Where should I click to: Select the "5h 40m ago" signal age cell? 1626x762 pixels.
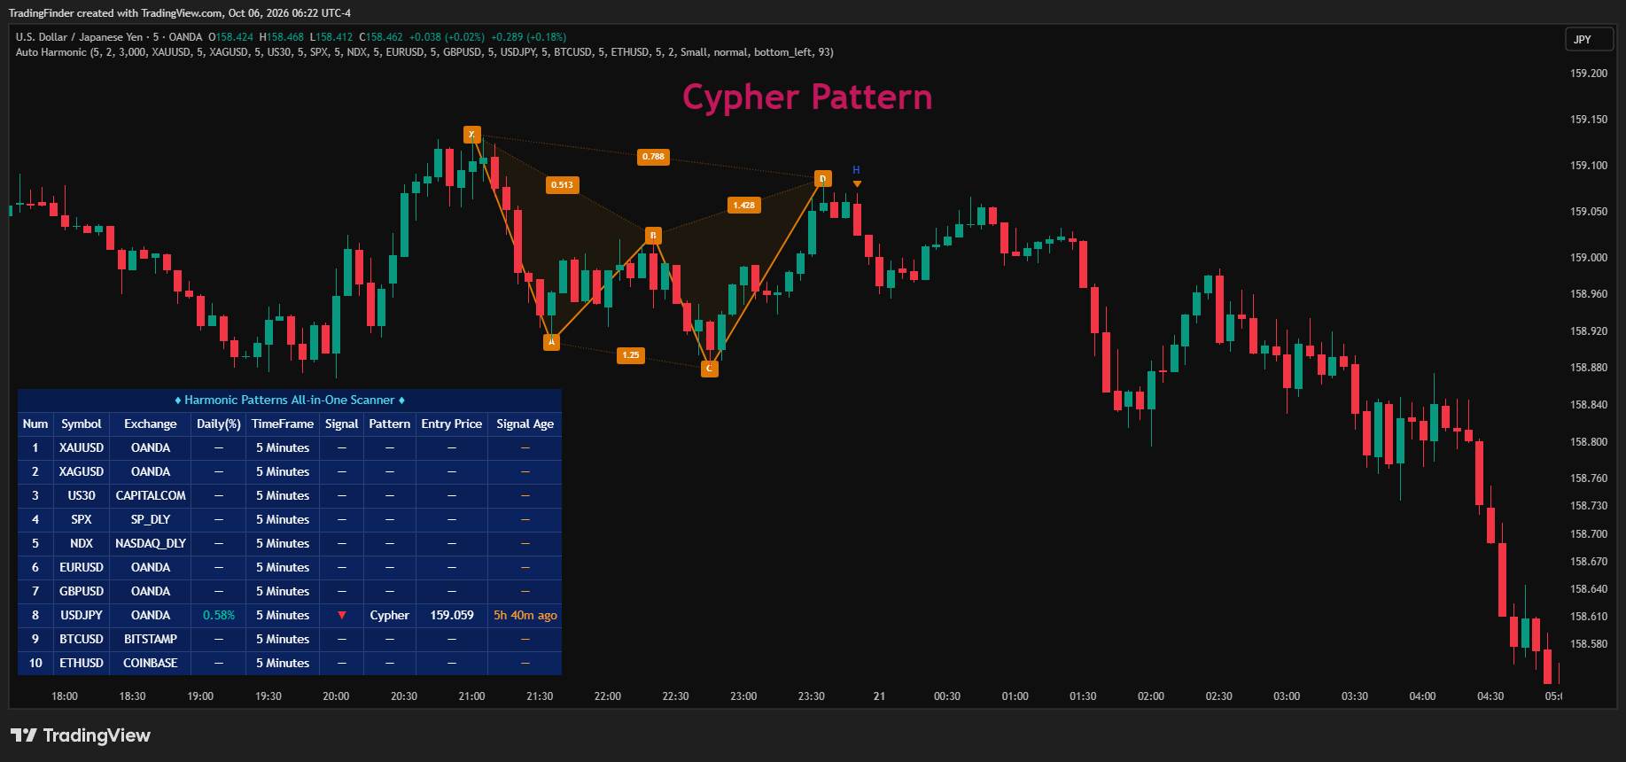pos(525,616)
